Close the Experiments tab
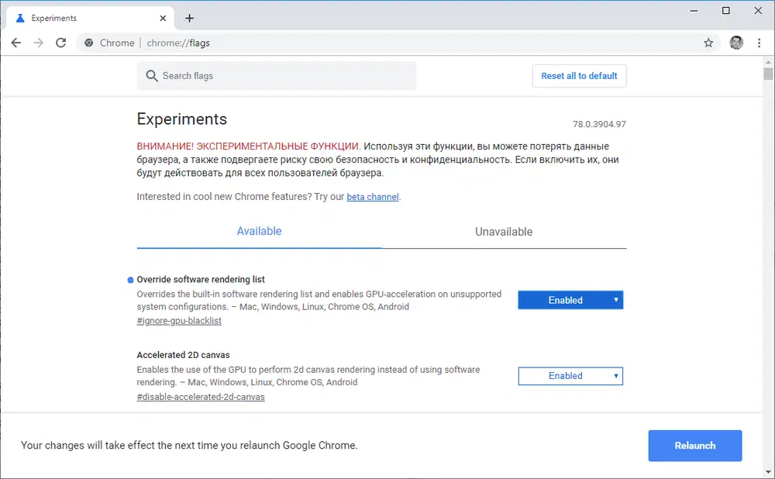 163,19
